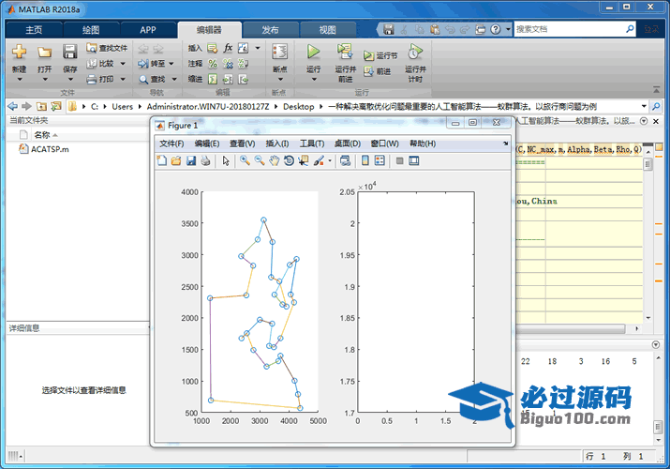Screen dimensions: 670x469
Task: Switch to the 发布 (Publish) tab
Action: coord(270,30)
